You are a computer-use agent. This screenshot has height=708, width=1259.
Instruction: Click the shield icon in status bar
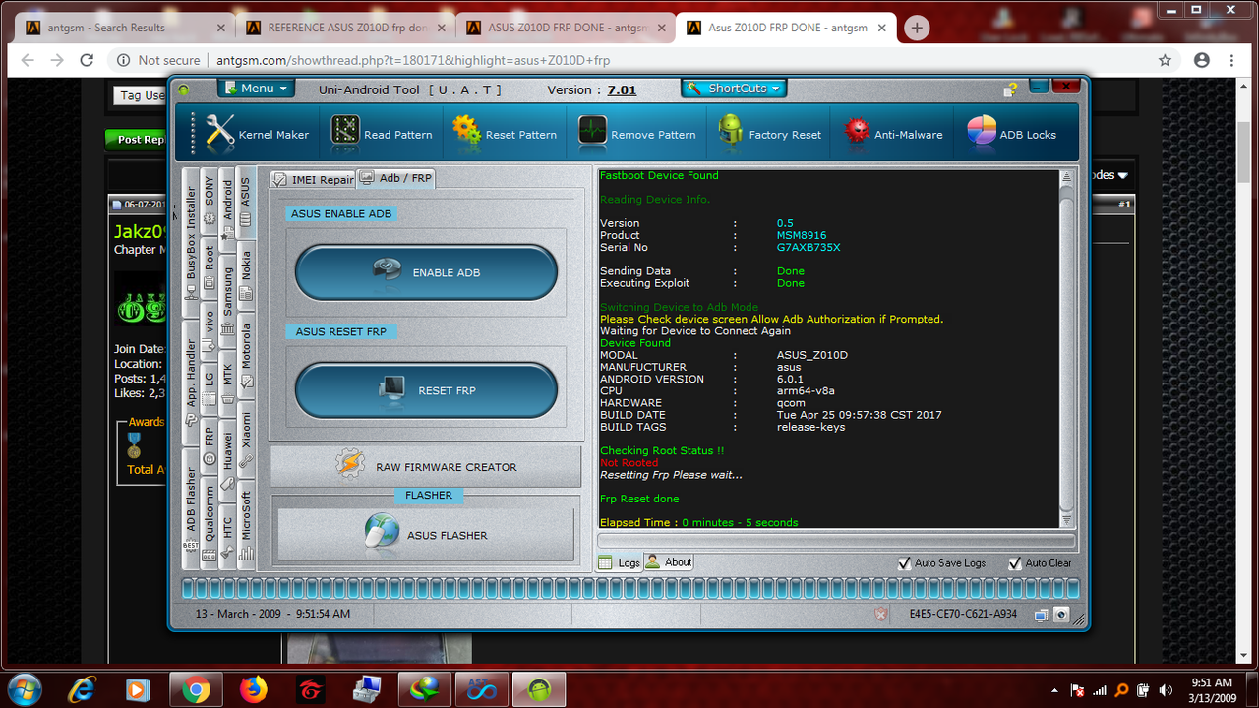880,614
